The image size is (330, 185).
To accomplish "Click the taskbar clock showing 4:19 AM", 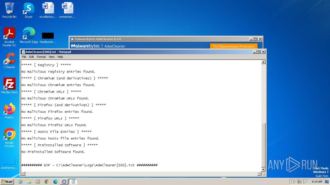I will (317, 182).
